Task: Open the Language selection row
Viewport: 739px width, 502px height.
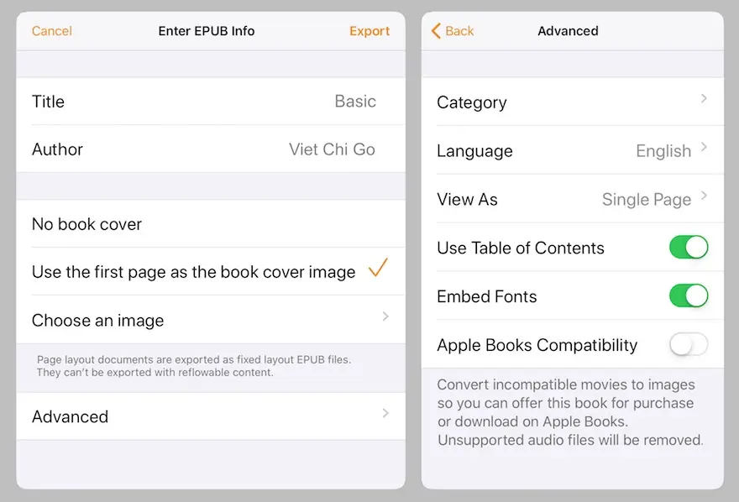Action: coord(571,151)
